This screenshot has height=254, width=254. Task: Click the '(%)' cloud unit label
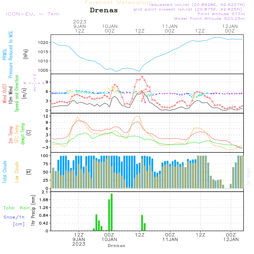tap(29, 172)
